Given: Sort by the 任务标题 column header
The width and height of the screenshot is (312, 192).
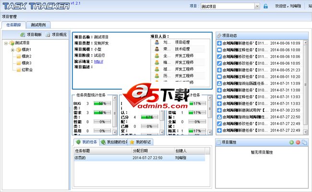Looking at the screenshot, I should (x=102, y=151).
